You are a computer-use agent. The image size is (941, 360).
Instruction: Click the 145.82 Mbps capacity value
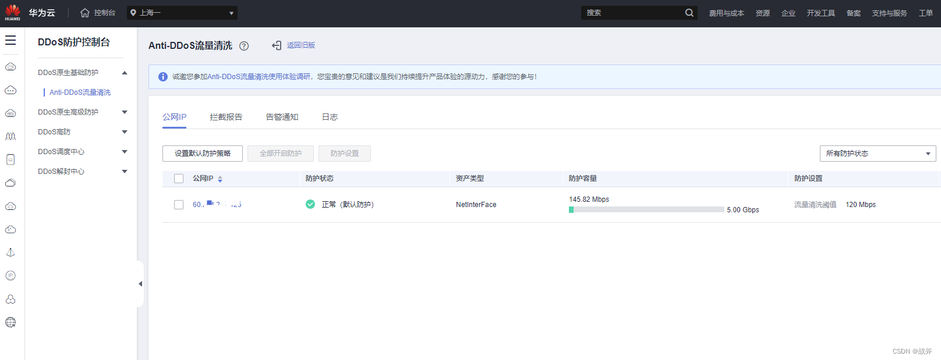pos(589,199)
